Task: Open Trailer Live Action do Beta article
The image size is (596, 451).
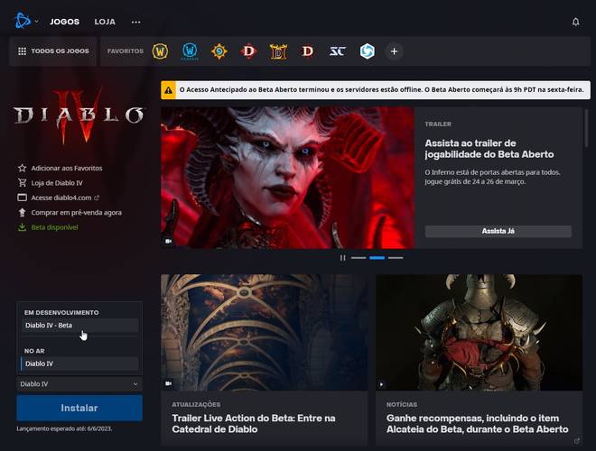Action: (x=254, y=424)
